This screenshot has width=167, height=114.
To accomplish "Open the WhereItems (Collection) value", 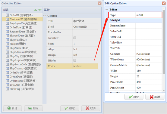I will [149, 59].
